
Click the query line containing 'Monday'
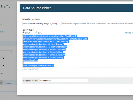click(46, 41)
